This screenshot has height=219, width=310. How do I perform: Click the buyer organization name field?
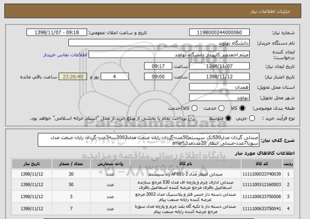tap(159, 43)
